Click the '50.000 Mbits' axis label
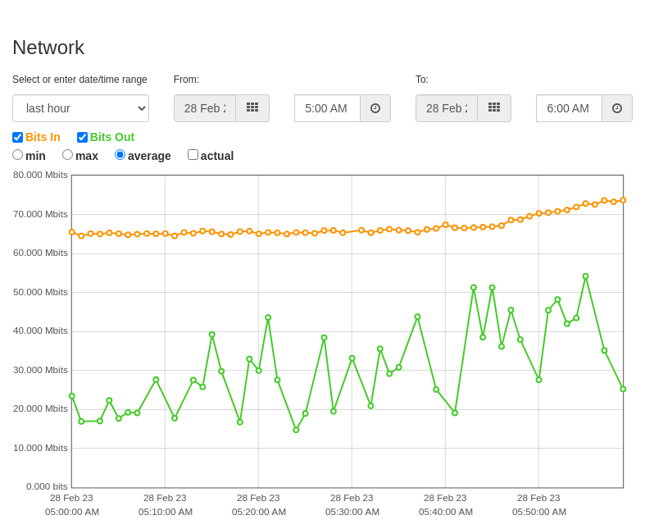The image size is (645, 520). 40,292
